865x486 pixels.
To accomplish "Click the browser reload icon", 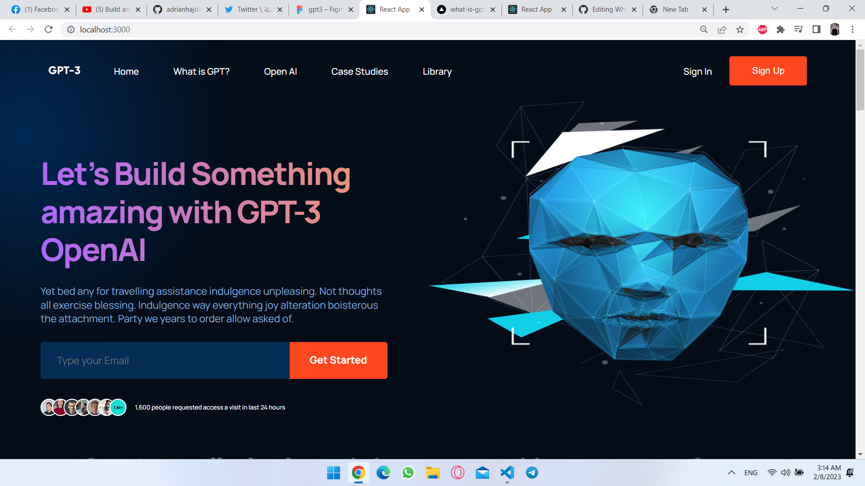I will pos(49,30).
